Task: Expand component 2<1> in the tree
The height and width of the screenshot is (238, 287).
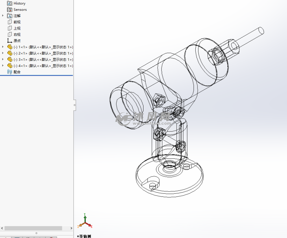Action: [x=3, y=53]
